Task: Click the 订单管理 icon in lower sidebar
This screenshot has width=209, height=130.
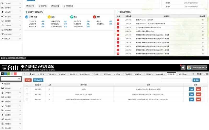Action: (x=2, y=93)
